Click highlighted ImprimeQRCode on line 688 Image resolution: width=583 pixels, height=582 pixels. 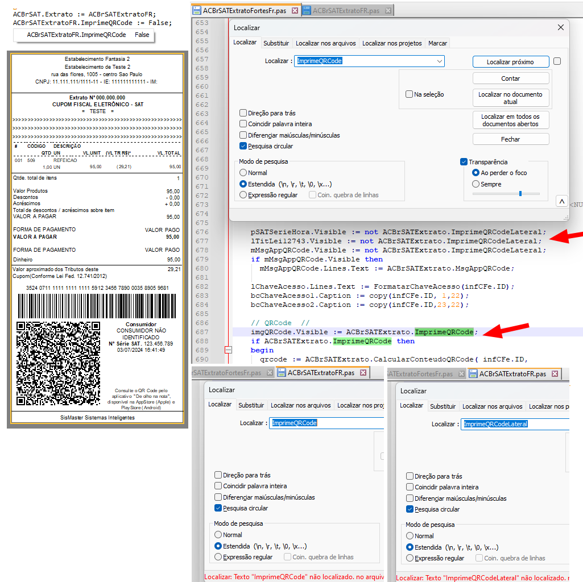(362, 341)
